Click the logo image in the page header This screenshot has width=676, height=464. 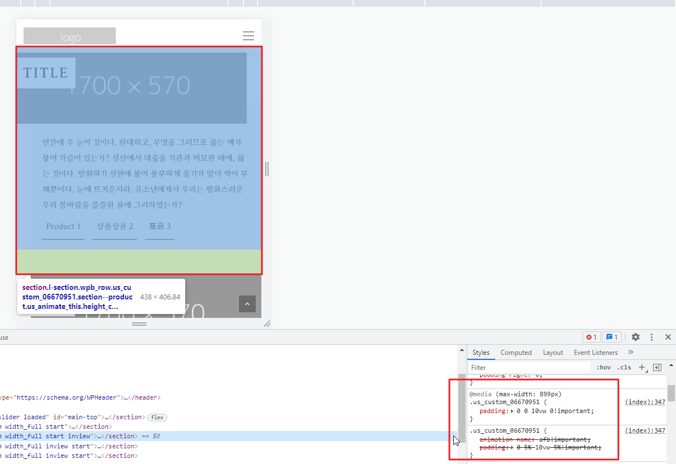click(x=69, y=36)
